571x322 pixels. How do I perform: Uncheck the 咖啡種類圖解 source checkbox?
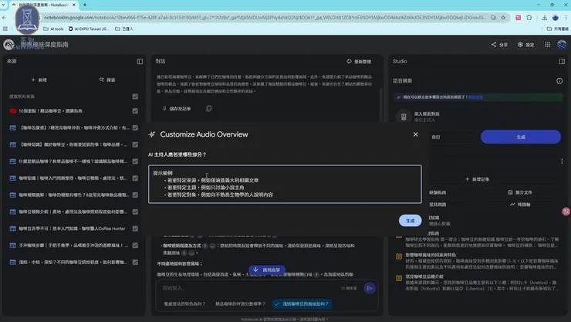coord(135,195)
